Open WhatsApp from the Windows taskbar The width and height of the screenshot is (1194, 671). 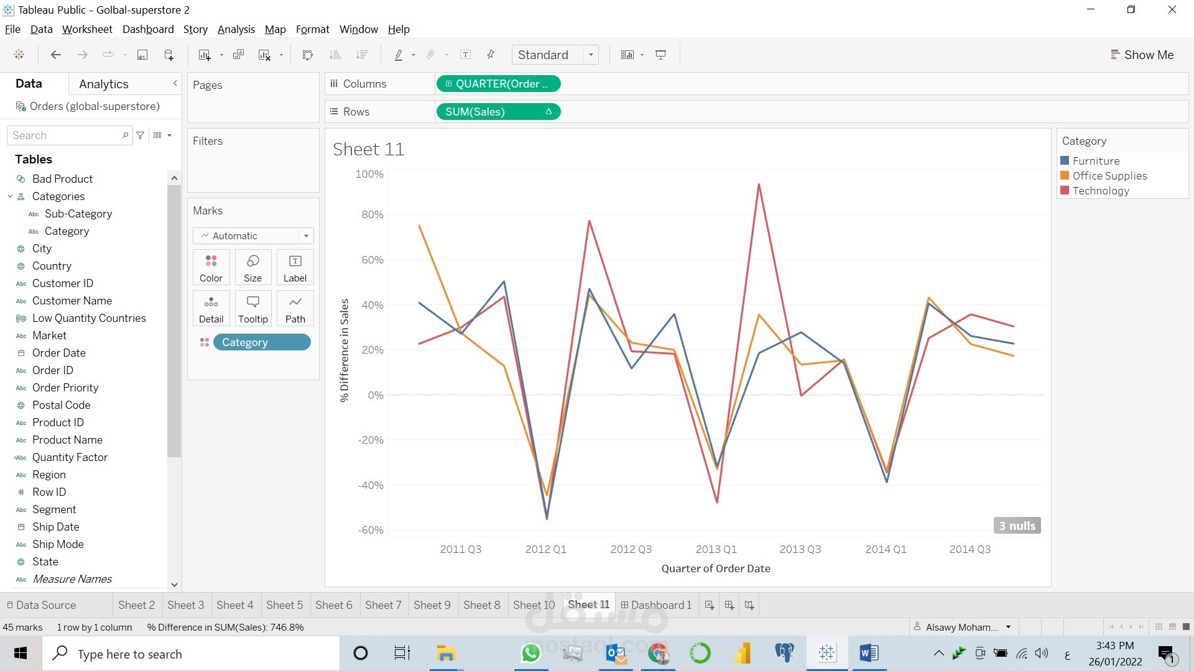(x=530, y=653)
